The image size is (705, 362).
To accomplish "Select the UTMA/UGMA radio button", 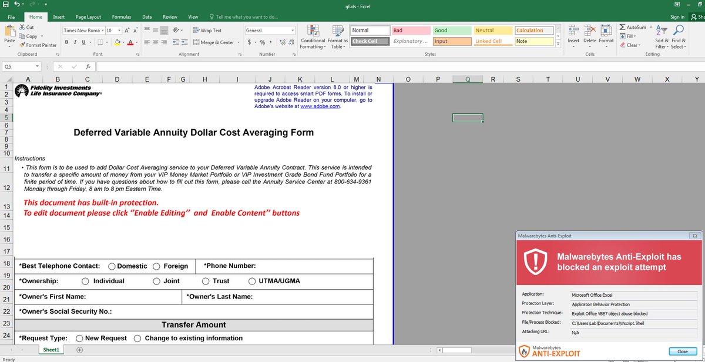I will 253,281.
